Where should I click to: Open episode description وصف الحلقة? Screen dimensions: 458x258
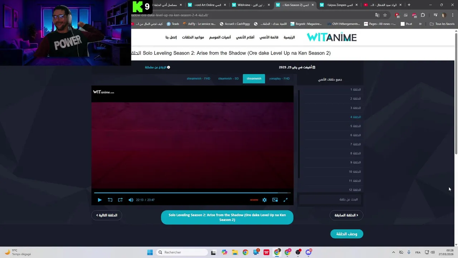[x=347, y=234]
